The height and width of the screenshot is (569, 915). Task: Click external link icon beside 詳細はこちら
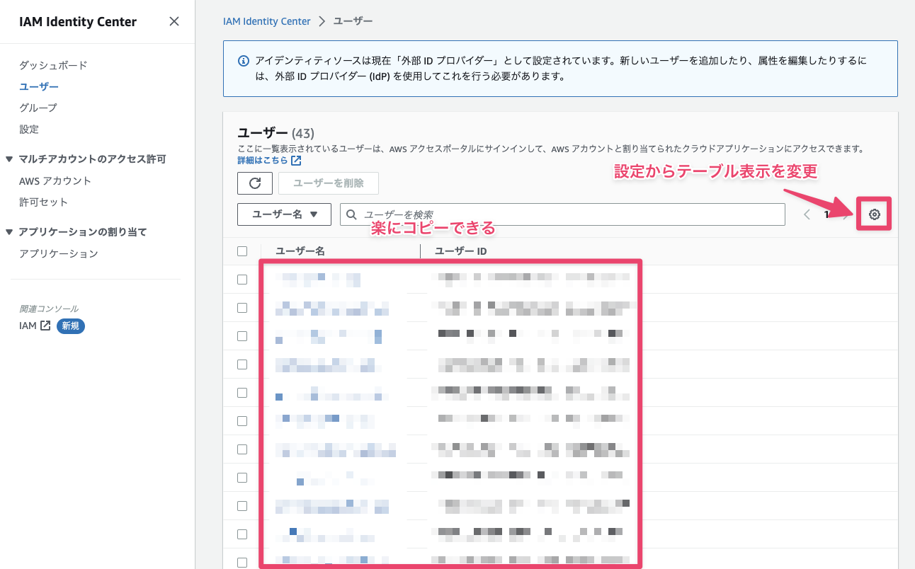[297, 161]
